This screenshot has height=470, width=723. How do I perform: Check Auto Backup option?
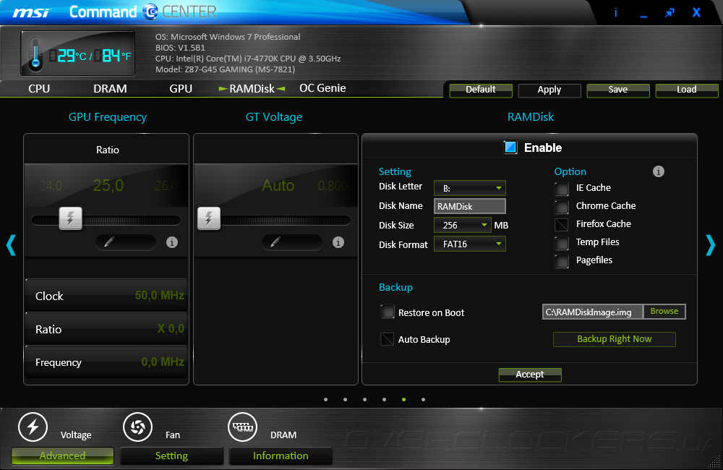[x=388, y=339]
